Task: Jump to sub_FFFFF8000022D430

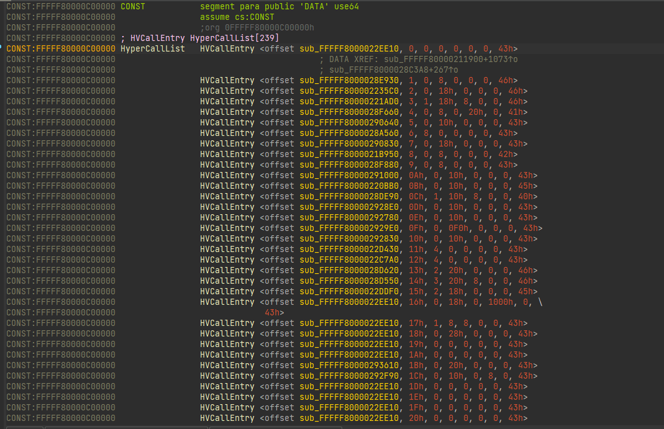Action: (349, 249)
